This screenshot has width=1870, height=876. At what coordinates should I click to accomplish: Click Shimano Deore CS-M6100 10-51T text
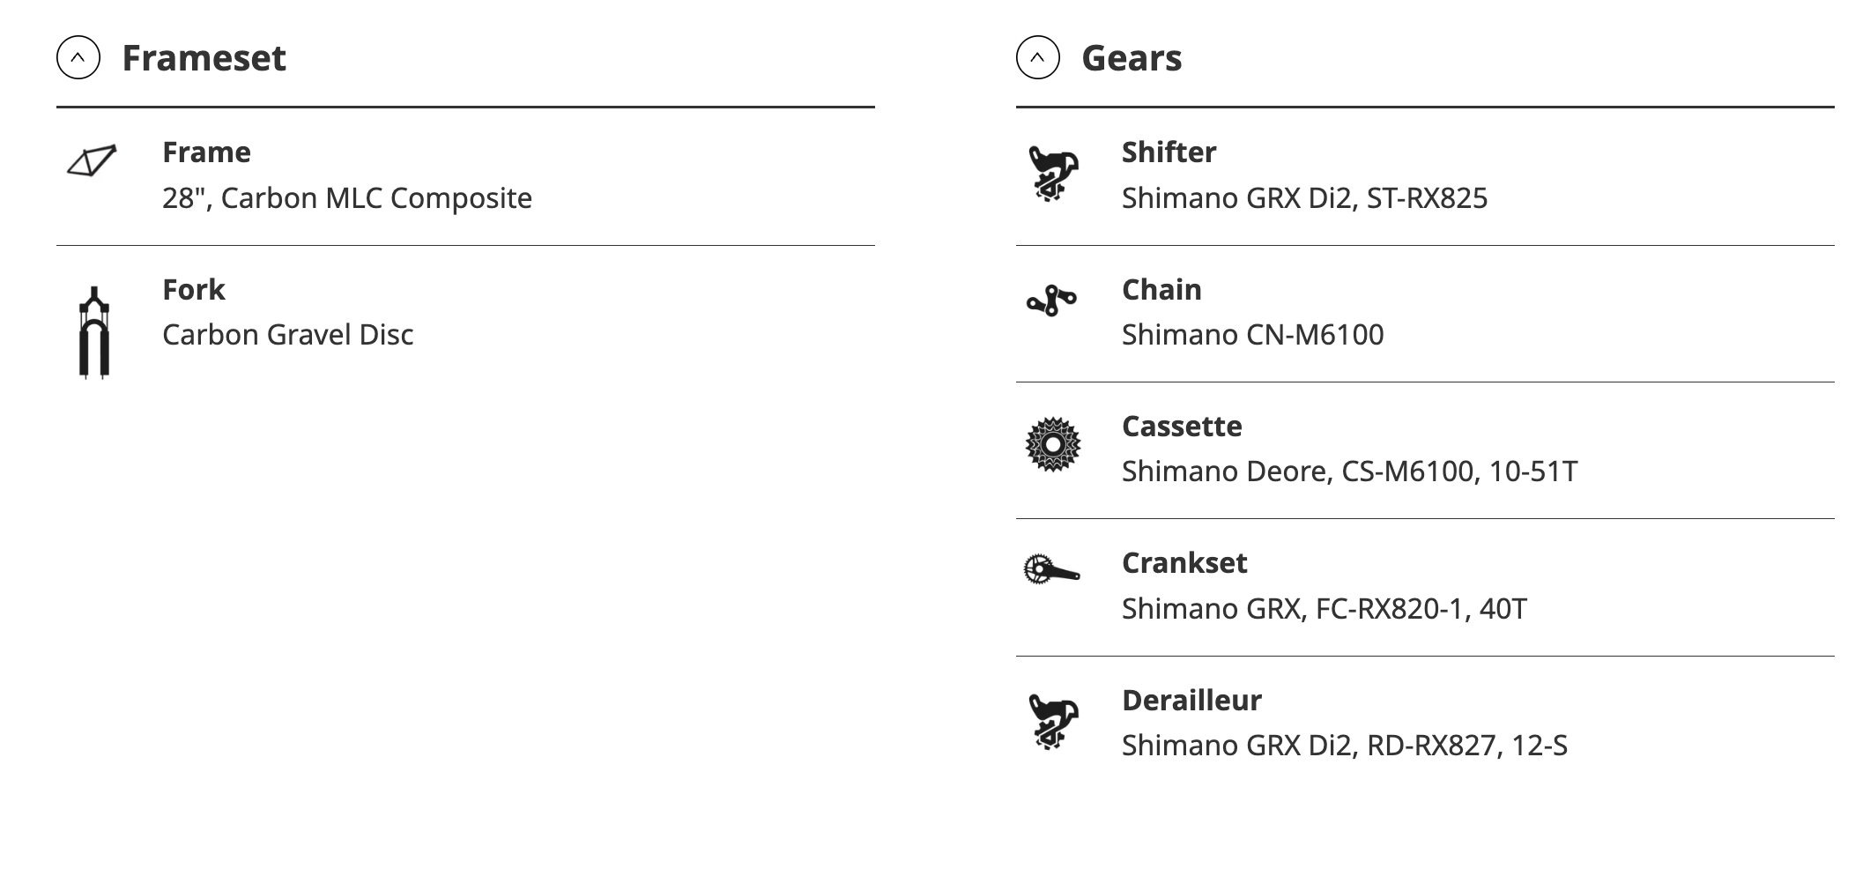pos(1349,471)
